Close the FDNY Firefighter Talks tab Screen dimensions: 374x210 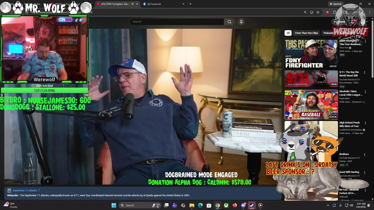[x=137, y=4]
